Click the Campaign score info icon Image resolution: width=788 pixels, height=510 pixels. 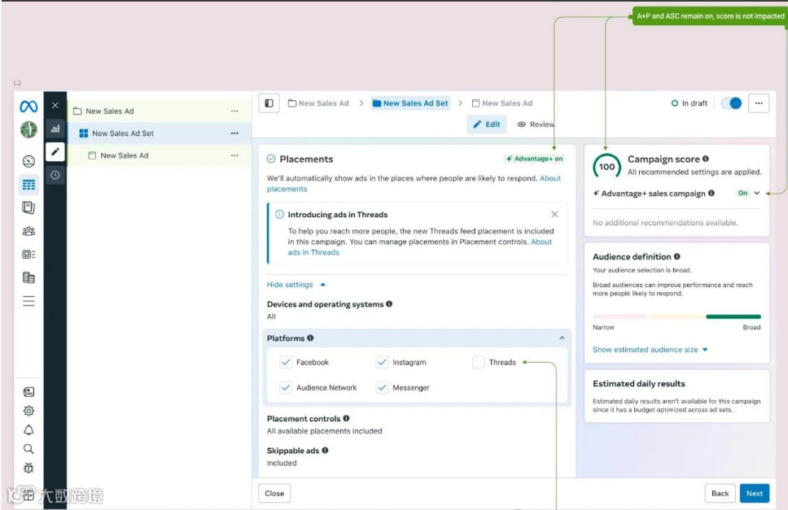click(x=706, y=159)
